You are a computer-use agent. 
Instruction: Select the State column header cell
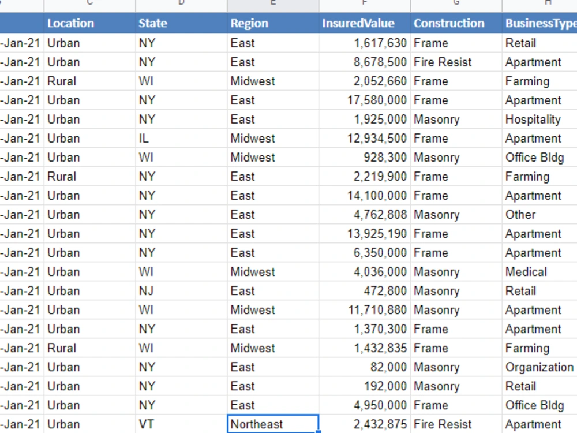[x=181, y=23]
